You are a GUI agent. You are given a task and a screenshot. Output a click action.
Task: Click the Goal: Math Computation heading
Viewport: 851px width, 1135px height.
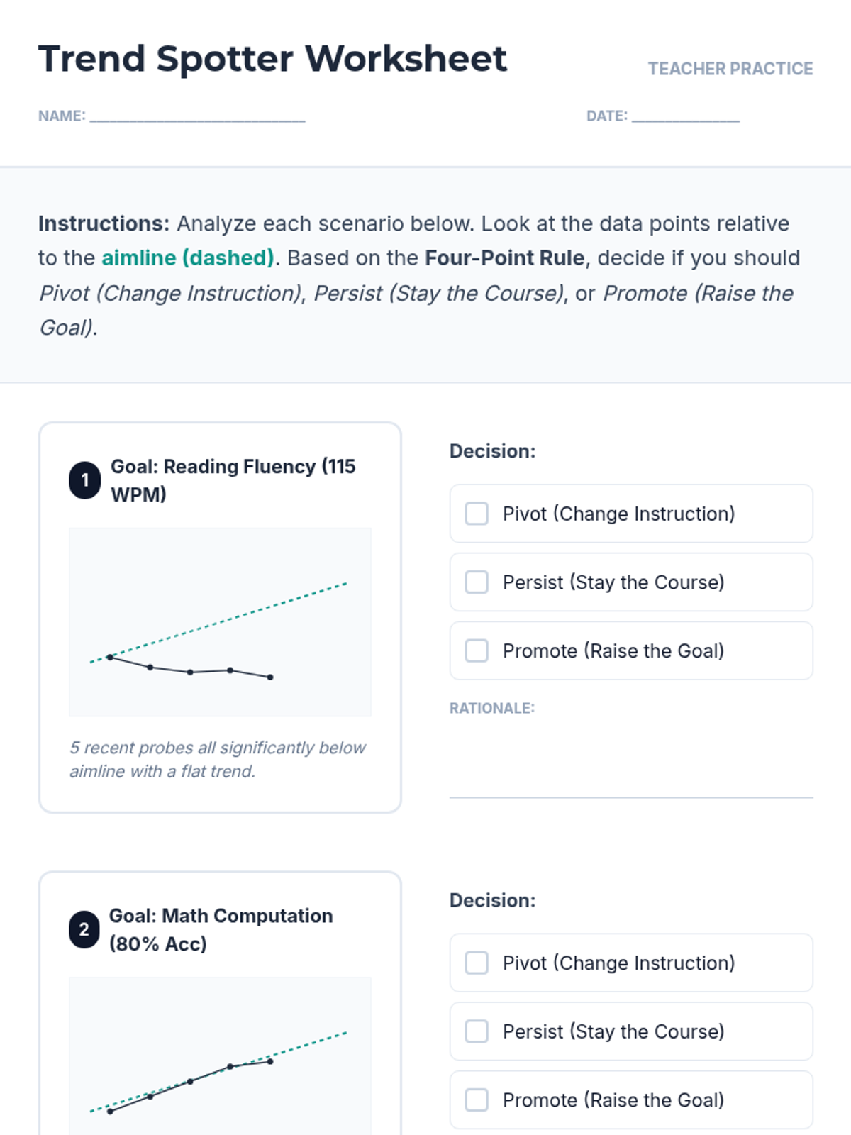[221, 930]
